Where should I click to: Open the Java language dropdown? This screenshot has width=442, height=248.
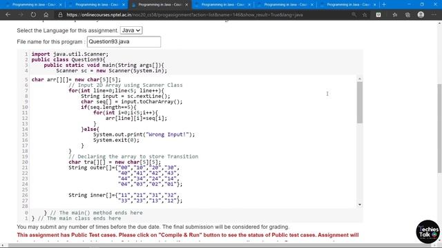[x=131, y=30]
